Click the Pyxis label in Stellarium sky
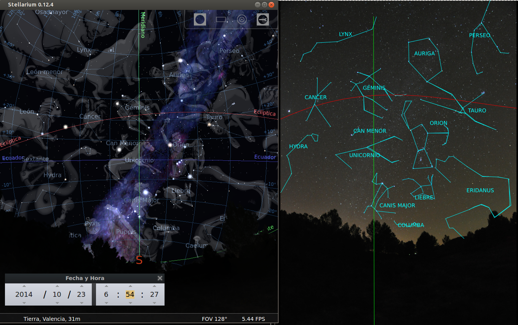Viewport: 518px width, 325px height. click(x=93, y=223)
